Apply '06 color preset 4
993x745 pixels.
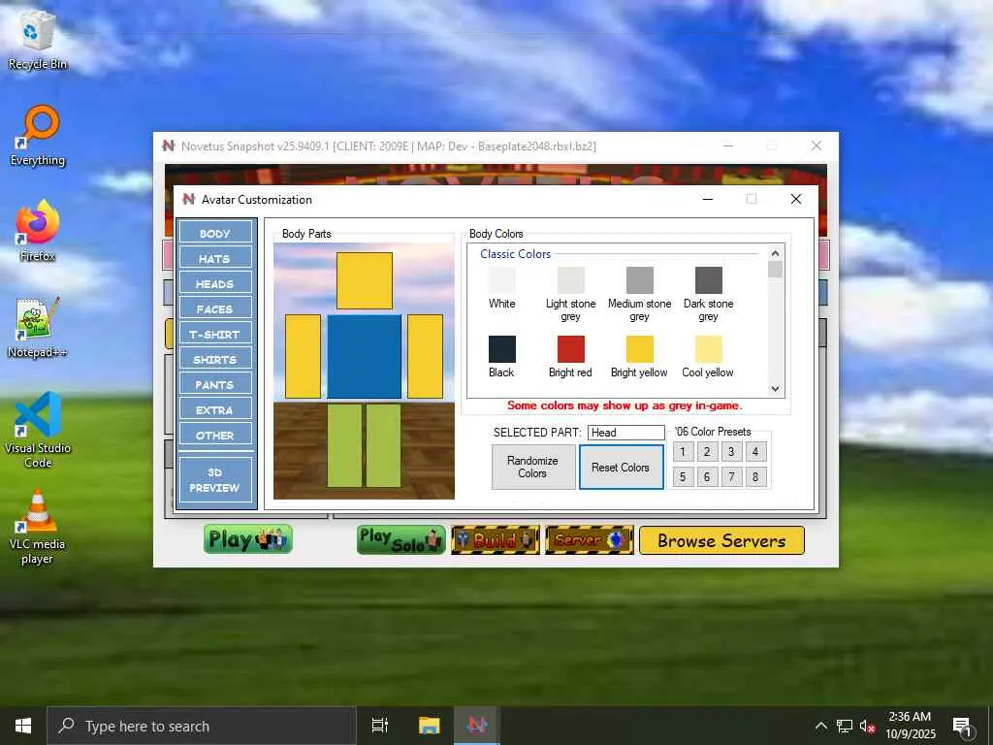coord(754,452)
